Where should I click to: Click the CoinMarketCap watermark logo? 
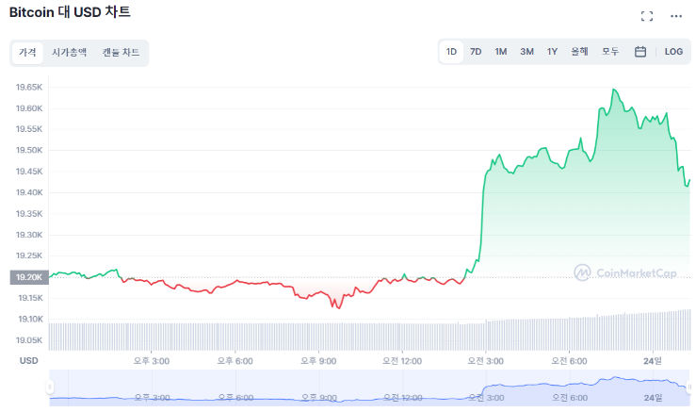pos(625,272)
